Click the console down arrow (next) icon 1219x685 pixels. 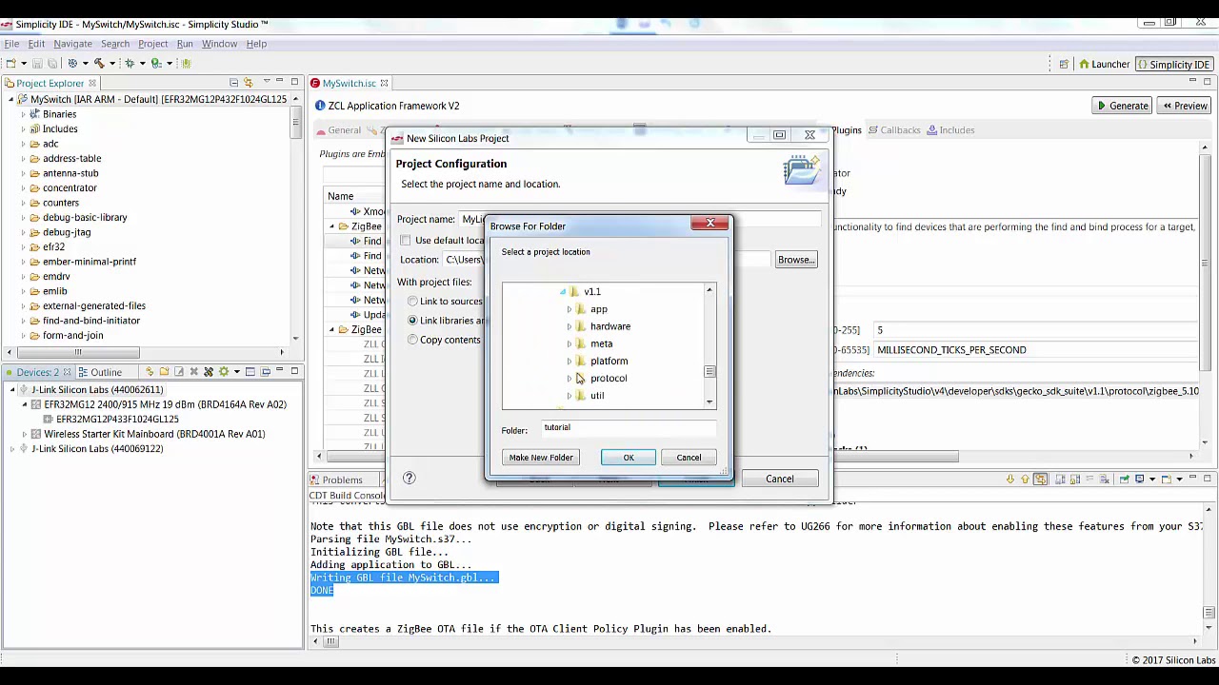point(1010,479)
